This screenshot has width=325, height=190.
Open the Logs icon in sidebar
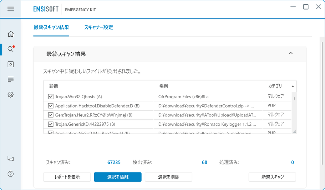point(11,79)
